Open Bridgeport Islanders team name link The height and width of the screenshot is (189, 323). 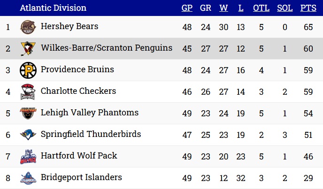(81, 177)
